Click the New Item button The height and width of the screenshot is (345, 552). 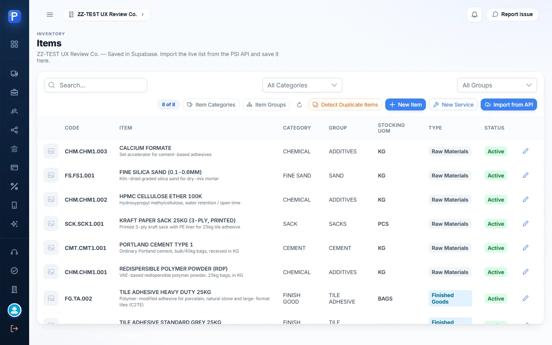coord(406,105)
